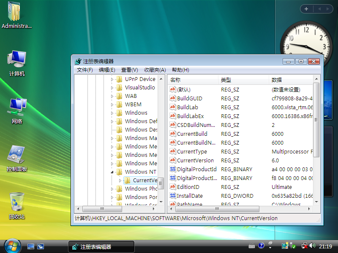Sort by the 类型 column header
The height and width of the screenshot is (253, 338).
click(244, 80)
